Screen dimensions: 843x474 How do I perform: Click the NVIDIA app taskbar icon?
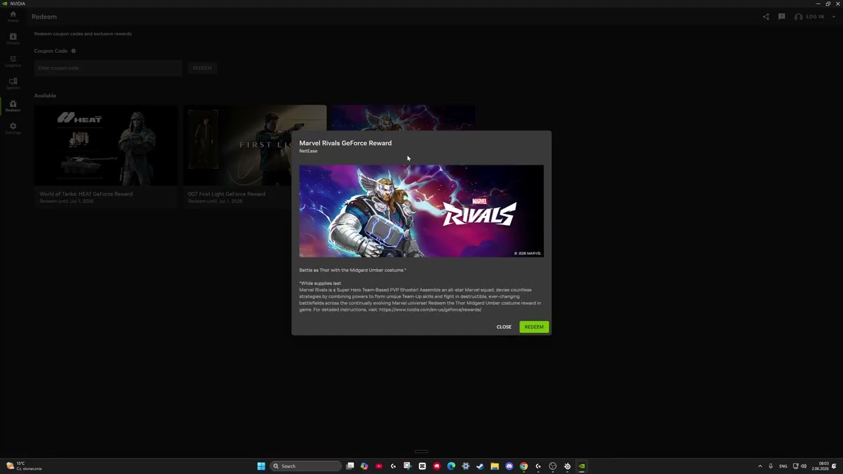click(x=582, y=466)
